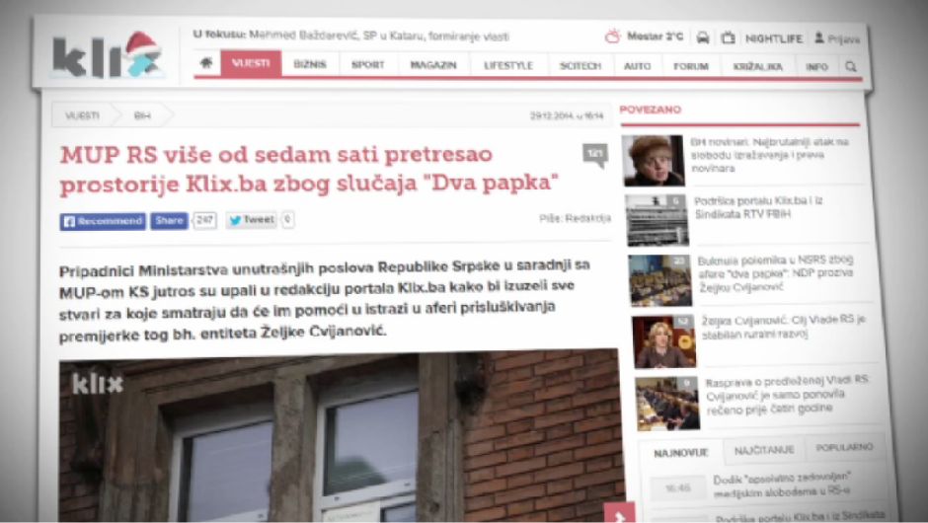This screenshot has width=928, height=523.
Task: Click the Tweet button
Action: (252, 220)
